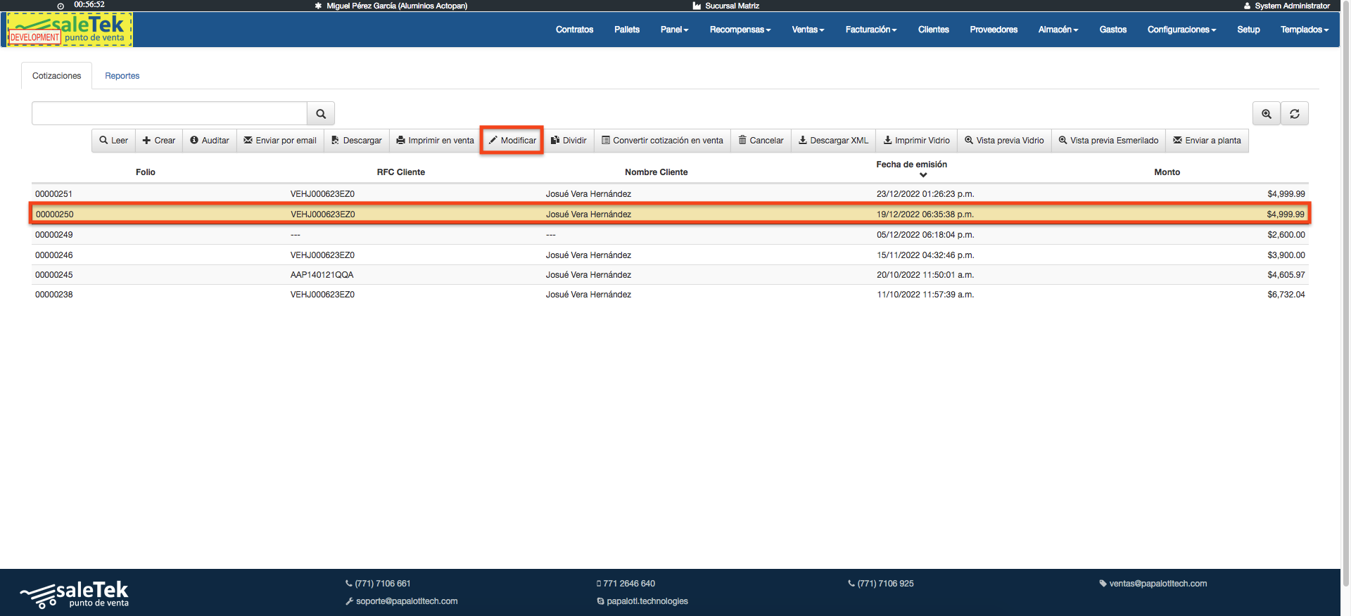The image size is (1351, 616).
Task: Click Convertir cotización en venta button
Action: [662, 141]
